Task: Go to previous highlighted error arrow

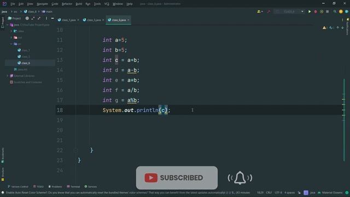Action: pyautogui.click(x=338, y=28)
